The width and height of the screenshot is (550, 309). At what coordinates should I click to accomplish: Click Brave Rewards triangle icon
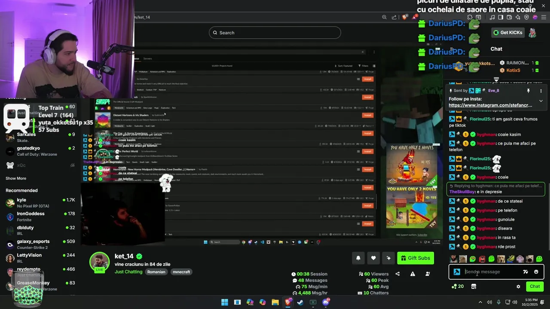[x=414, y=17]
